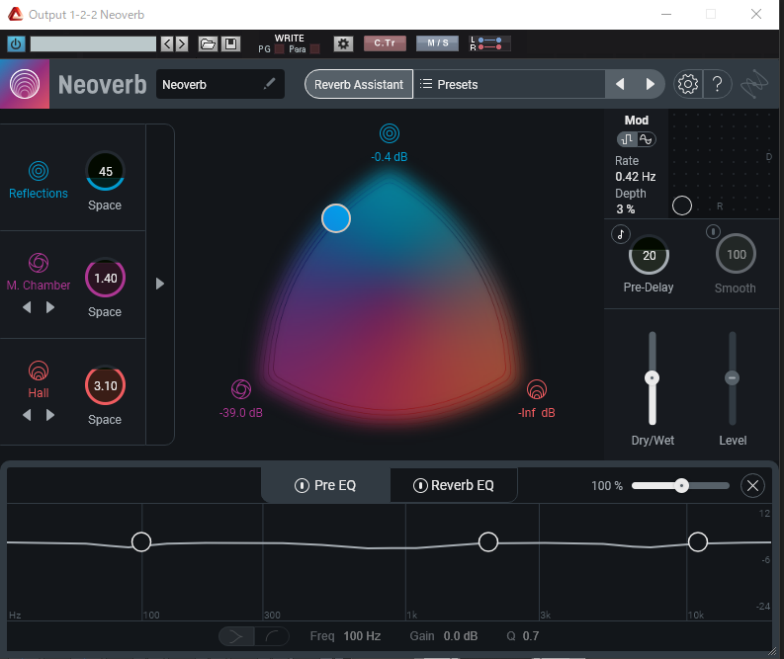Screen dimensions: 784x659
Task: Edit preset name with pencil icon
Action: [x=270, y=83]
